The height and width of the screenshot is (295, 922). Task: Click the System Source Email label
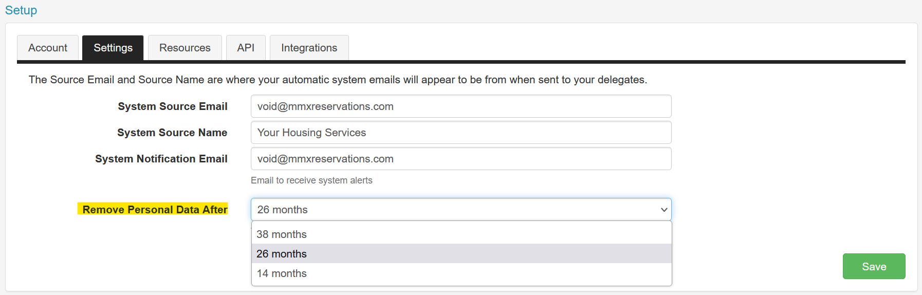coord(173,106)
